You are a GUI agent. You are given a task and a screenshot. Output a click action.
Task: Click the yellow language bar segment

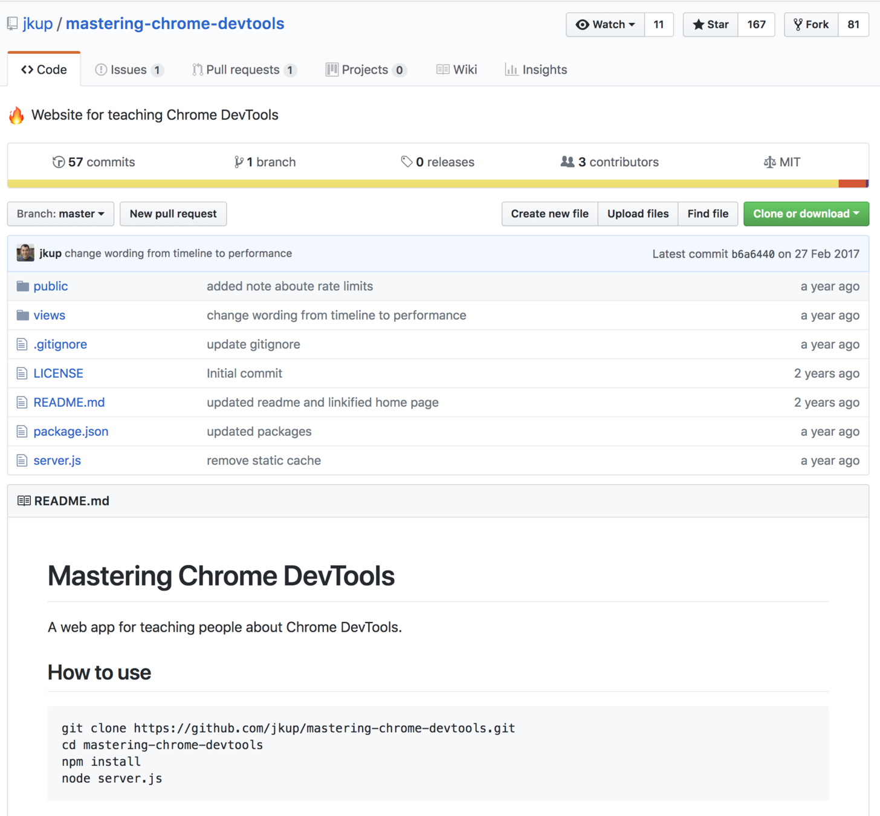[423, 184]
